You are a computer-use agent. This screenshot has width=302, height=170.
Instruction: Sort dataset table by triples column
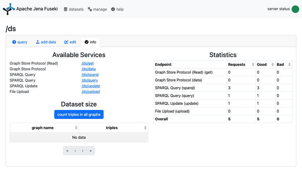coord(145,128)
